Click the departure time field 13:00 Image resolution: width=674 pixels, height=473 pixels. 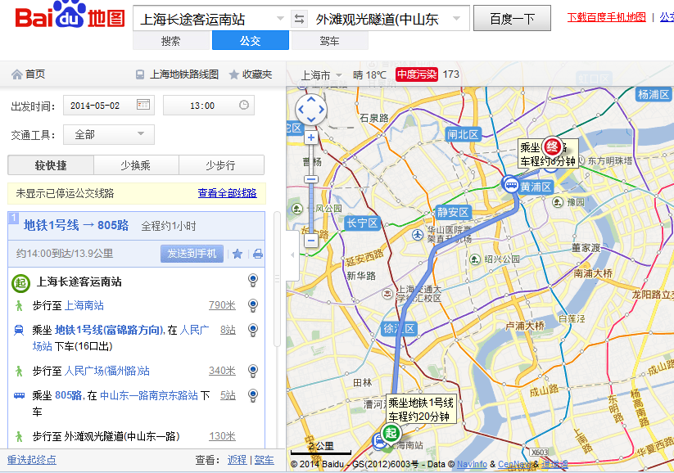pos(209,106)
